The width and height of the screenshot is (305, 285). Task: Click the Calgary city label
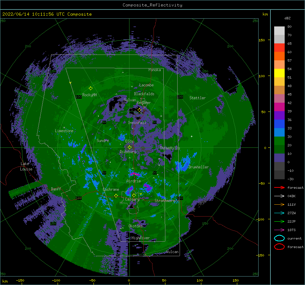[132, 199]
